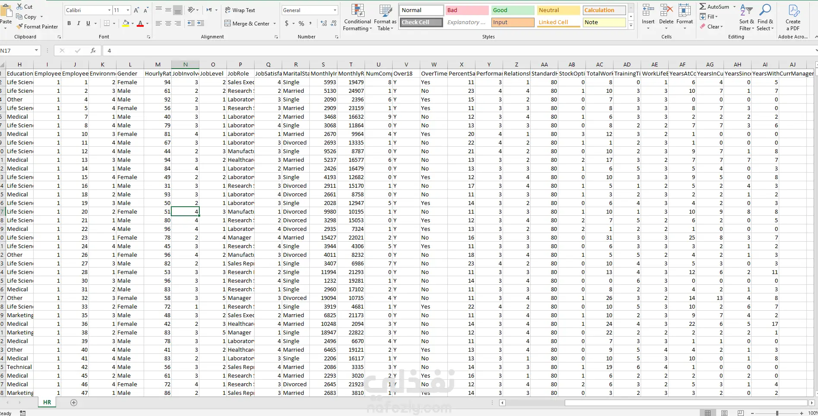Open the Calibri font name dropdown

pos(109,10)
